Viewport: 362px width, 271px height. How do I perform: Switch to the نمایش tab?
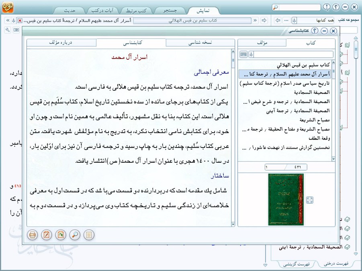coord(203,10)
